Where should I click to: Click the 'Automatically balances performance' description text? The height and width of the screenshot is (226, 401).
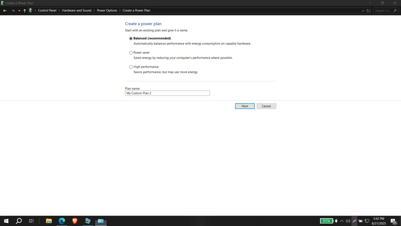[x=192, y=44]
